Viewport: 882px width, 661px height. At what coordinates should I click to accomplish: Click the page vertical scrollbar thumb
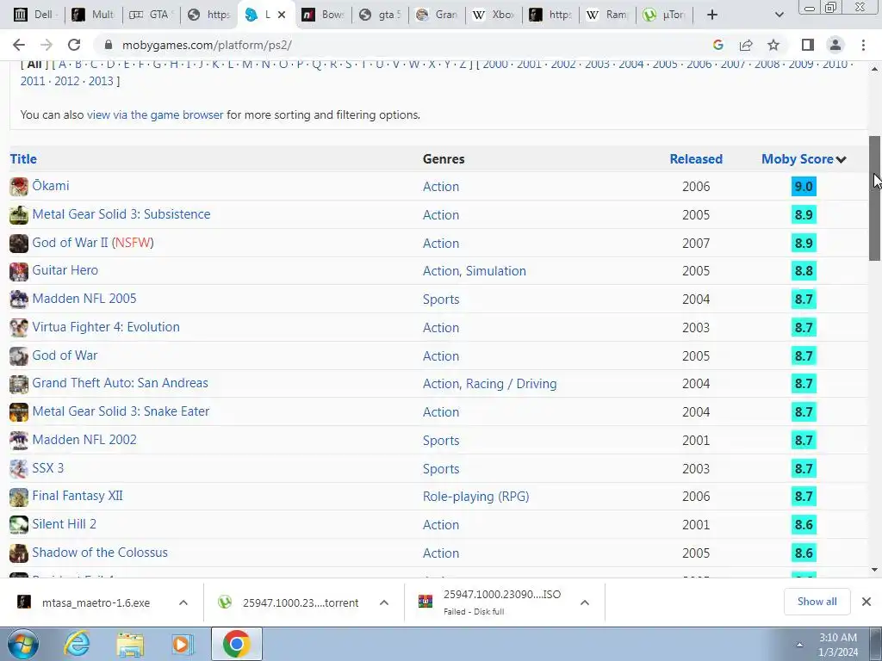(875, 198)
